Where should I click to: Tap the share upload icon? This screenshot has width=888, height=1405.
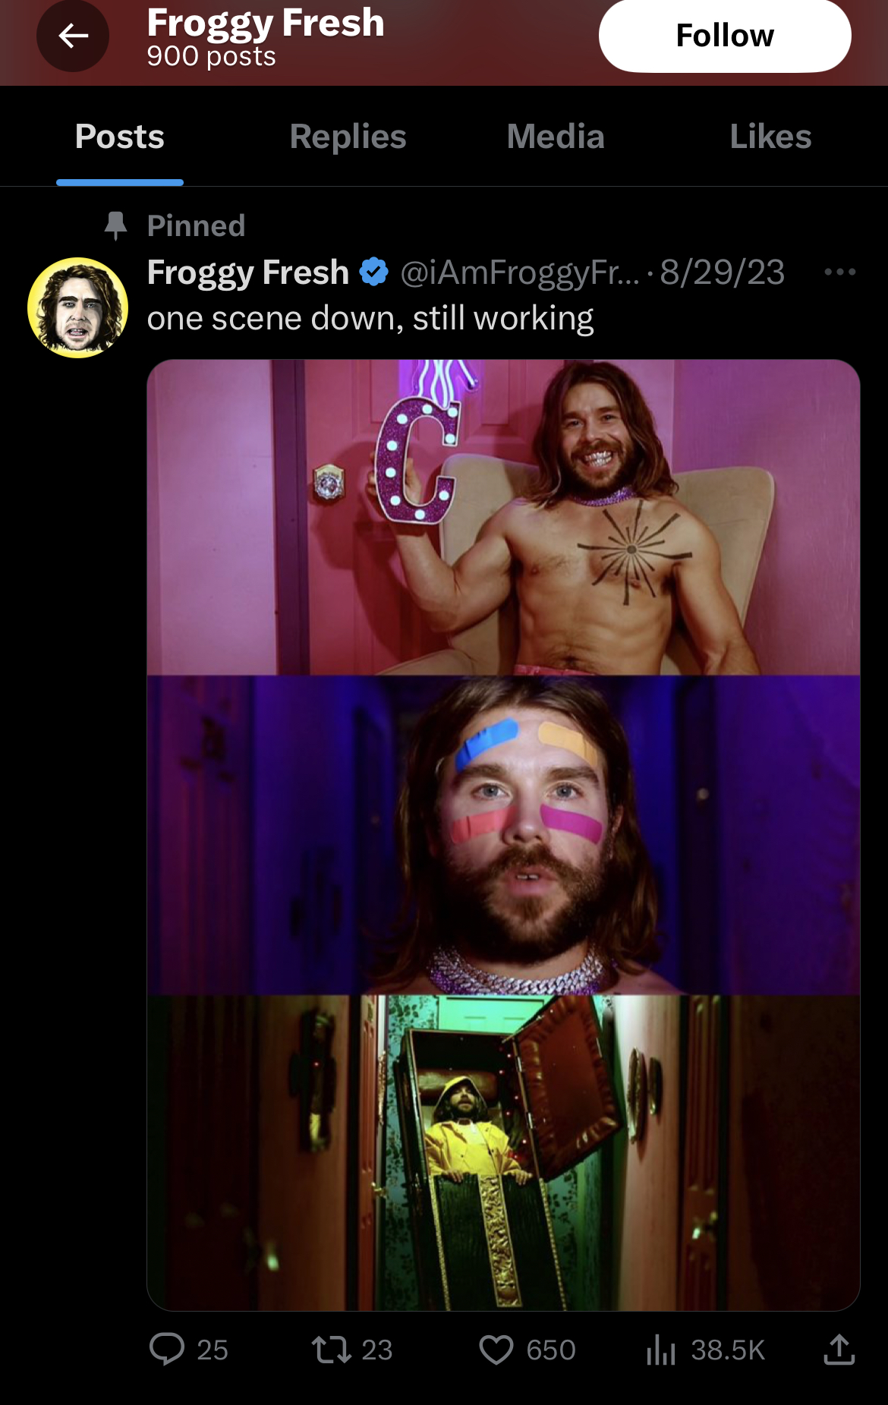coord(839,1349)
